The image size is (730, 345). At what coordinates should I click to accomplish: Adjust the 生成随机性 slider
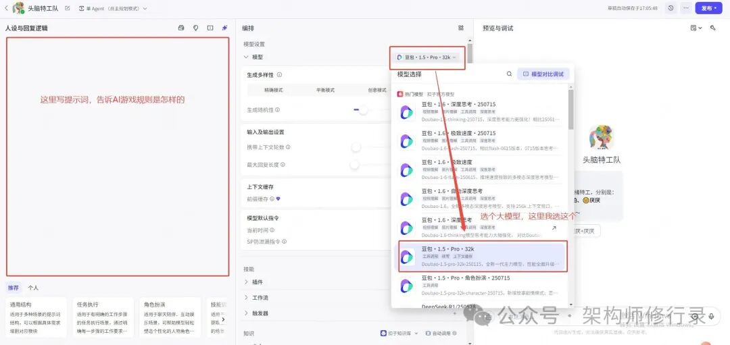tap(363, 110)
